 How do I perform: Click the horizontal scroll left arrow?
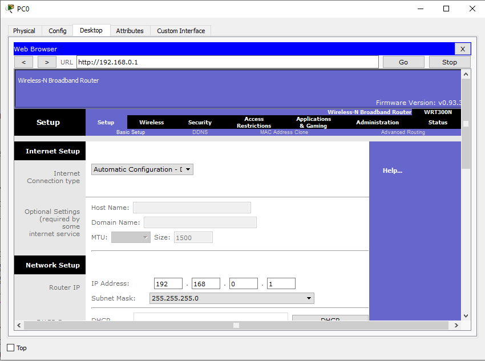pos(19,325)
